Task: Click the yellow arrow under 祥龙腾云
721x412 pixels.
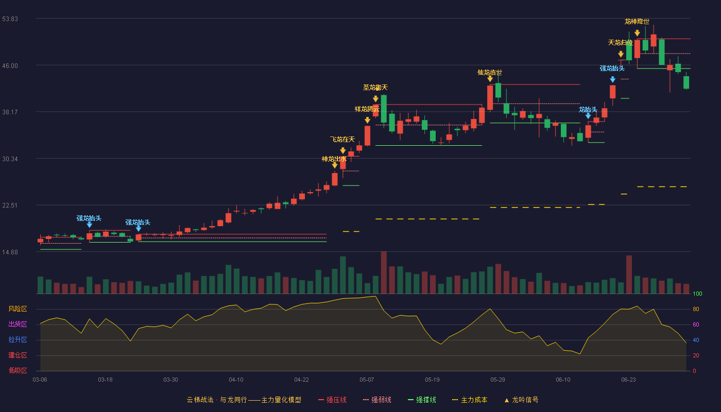Action: [x=367, y=121]
